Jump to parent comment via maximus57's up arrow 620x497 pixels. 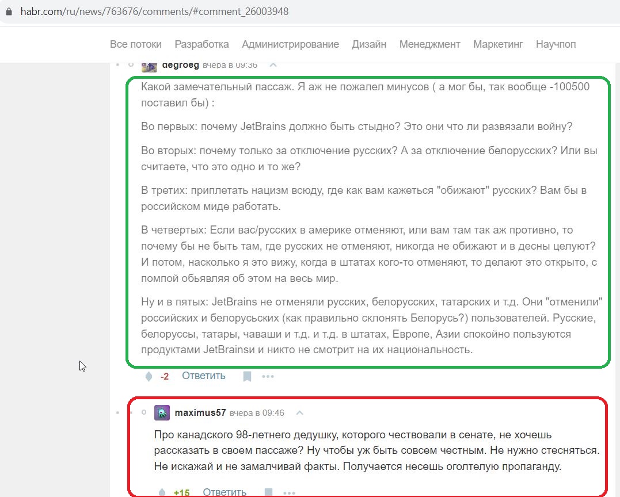point(300,413)
